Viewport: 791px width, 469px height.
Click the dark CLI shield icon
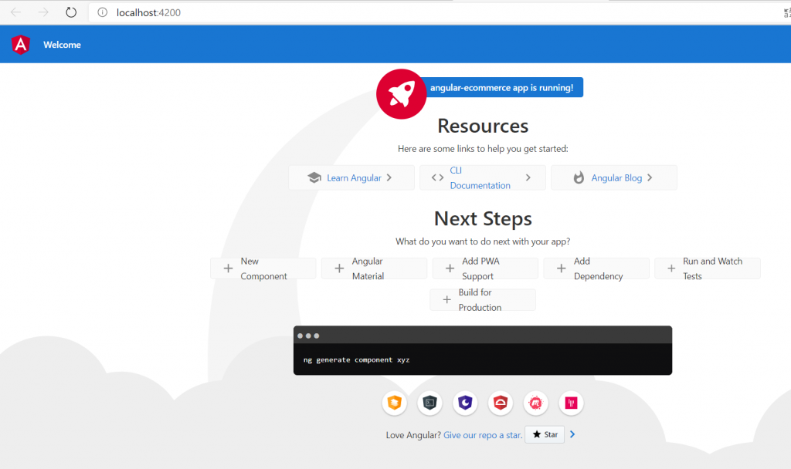click(429, 403)
